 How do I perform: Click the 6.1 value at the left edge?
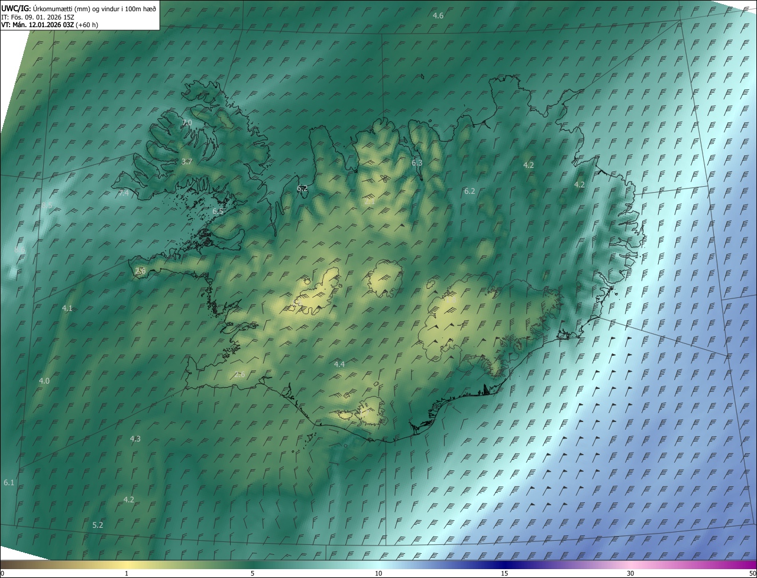pos(9,483)
